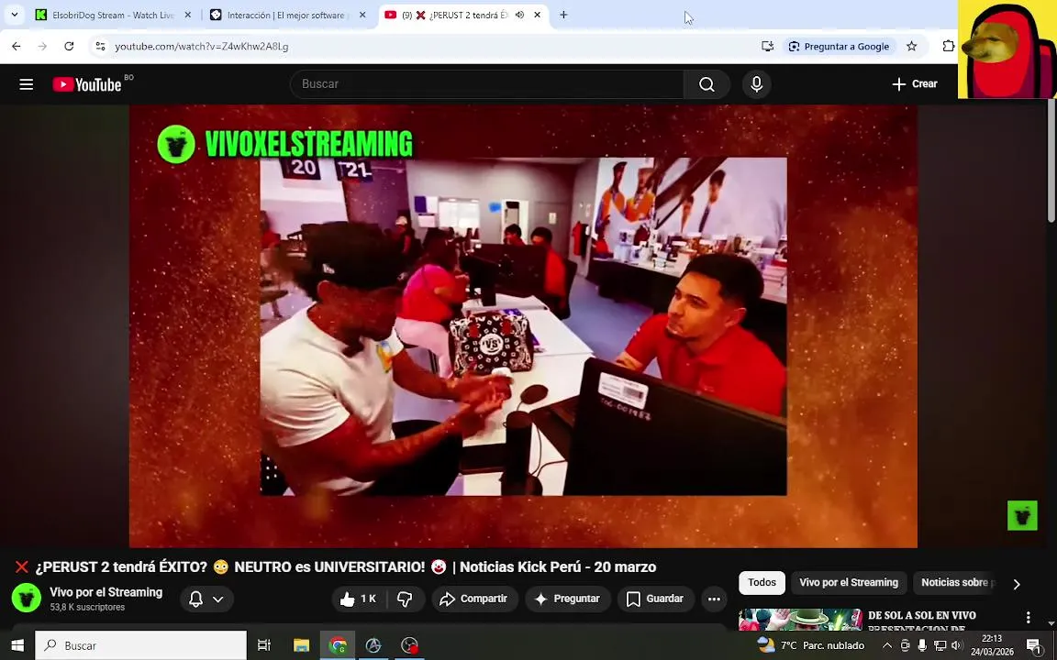This screenshot has width=1057, height=660.
Task: Click the Windows taskbar Buscar box
Action: 141,645
